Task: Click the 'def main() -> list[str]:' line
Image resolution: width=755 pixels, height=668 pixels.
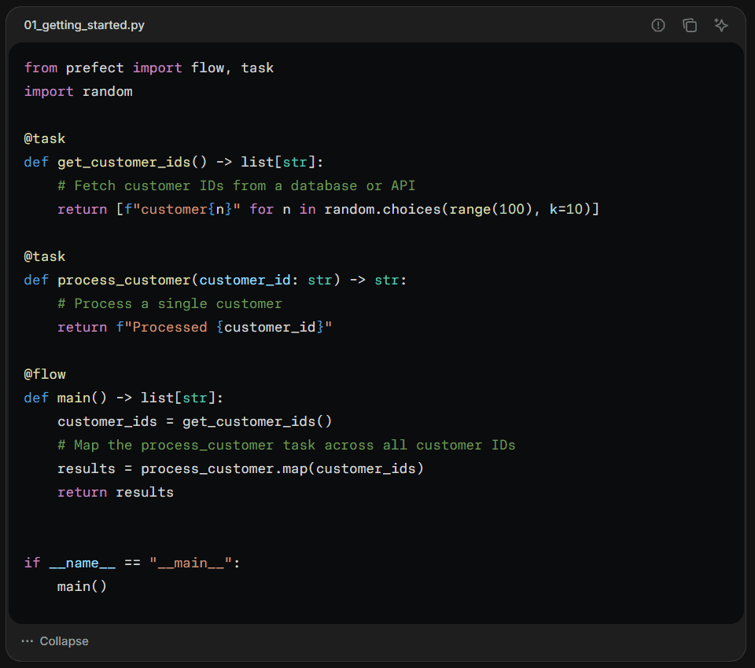Action: [x=123, y=398]
